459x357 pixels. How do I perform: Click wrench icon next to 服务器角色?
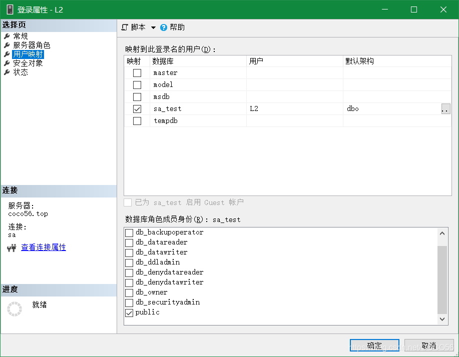[7, 45]
